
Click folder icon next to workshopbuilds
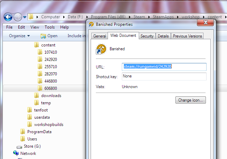[x=29, y=124]
